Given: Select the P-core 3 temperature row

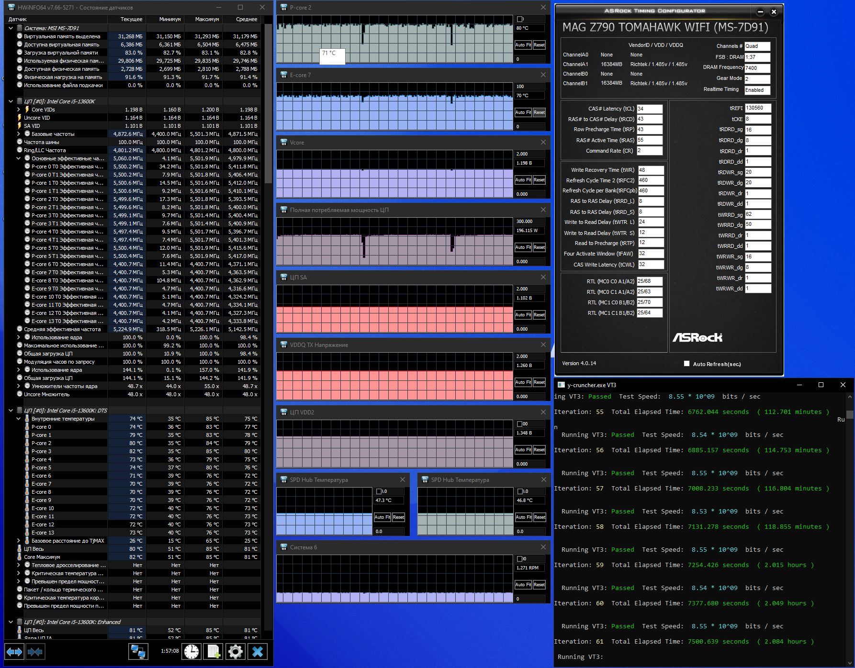Looking at the screenshot, I should tap(133, 451).
